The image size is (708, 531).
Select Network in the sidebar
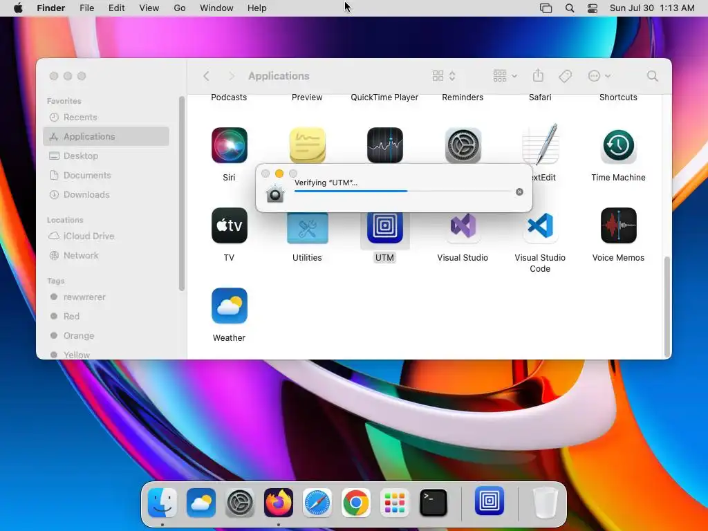pos(106,256)
